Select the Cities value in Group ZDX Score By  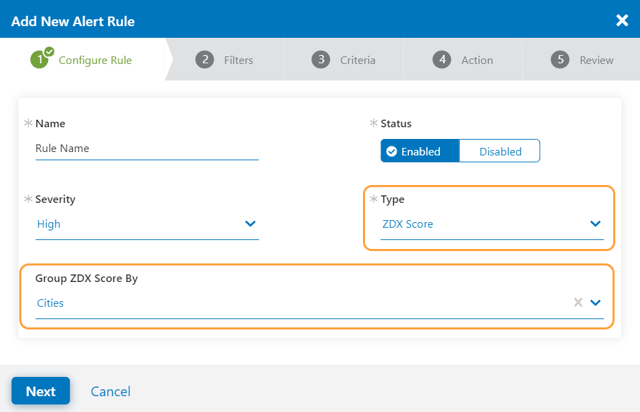coord(50,303)
